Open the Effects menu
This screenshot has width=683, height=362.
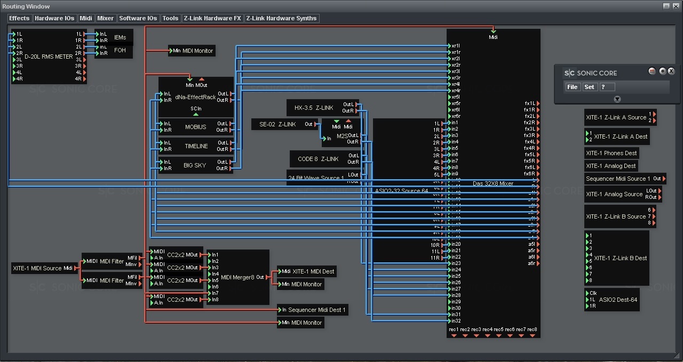click(20, 18)
